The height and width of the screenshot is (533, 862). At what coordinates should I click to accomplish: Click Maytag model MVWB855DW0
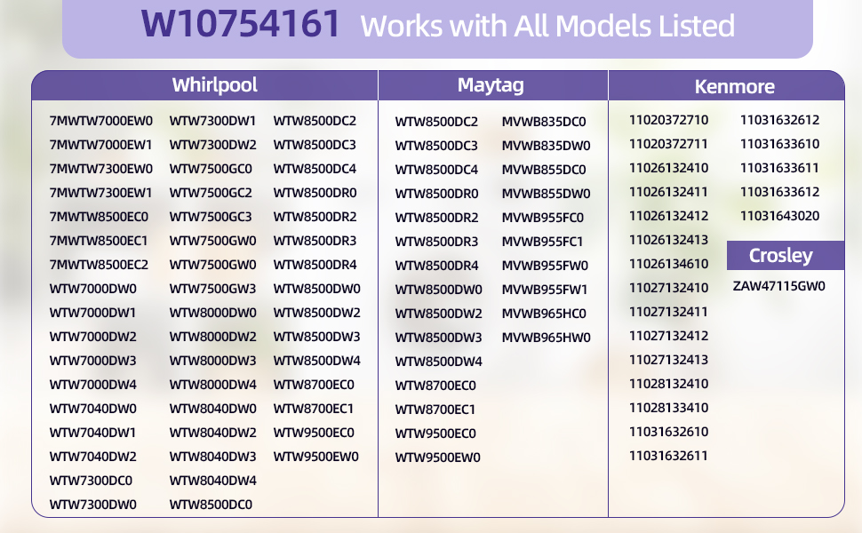pyautogui.click(x=546, y=194)
